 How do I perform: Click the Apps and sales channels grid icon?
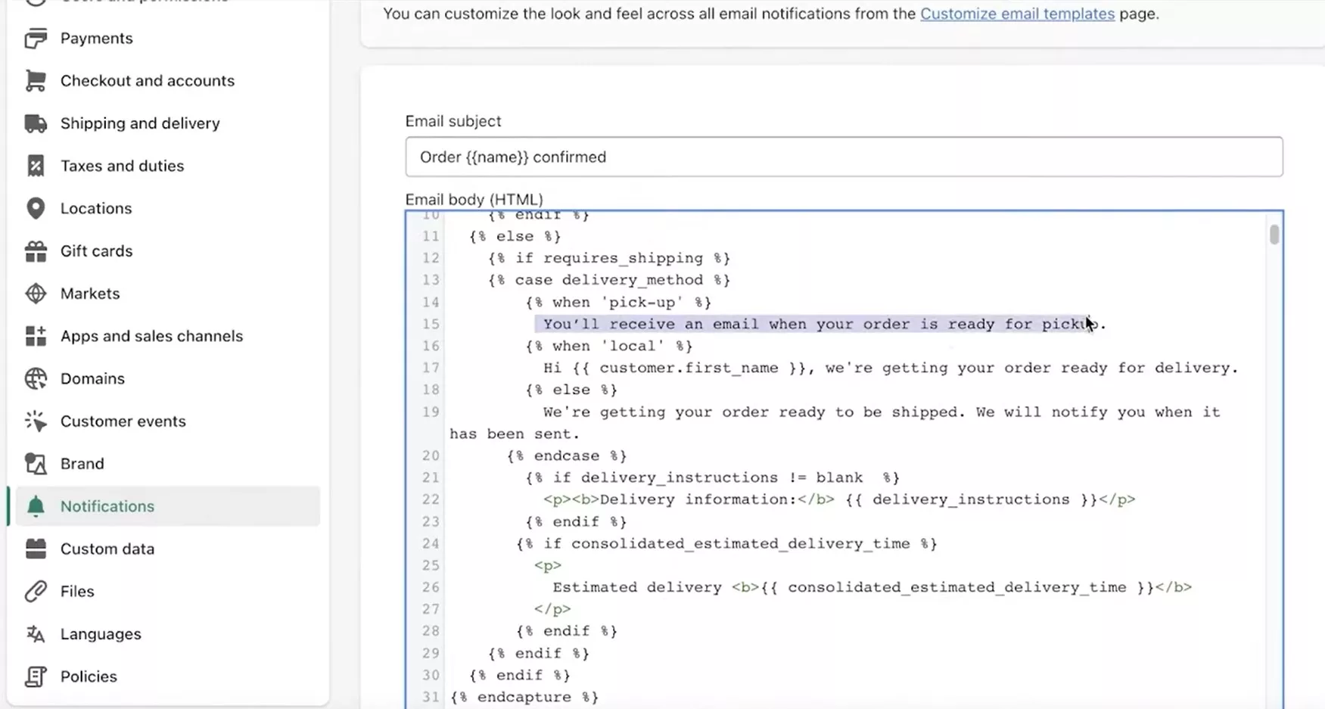click(x=36, y=336)
